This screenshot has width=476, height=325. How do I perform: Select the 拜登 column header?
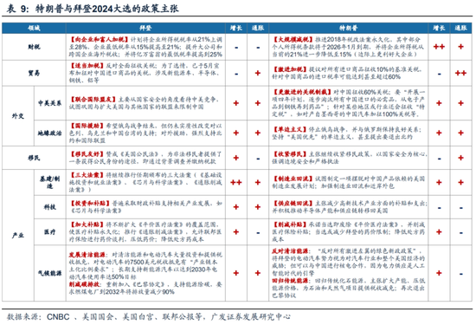[x=145, y=28]
